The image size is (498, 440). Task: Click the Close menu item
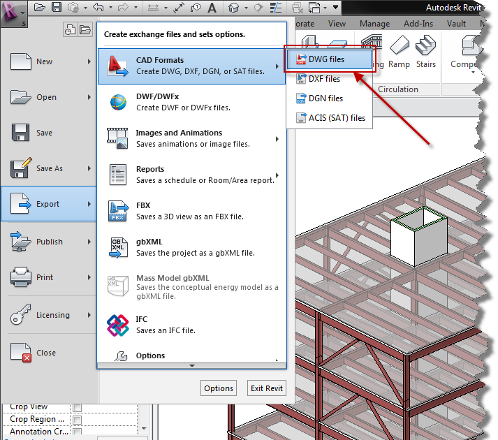click(49, 353)
